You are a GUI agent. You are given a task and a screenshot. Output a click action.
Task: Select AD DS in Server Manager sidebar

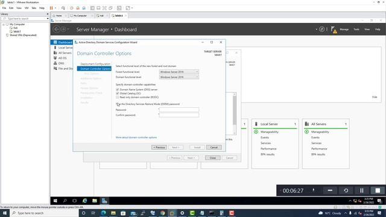(x=62, y=58)
